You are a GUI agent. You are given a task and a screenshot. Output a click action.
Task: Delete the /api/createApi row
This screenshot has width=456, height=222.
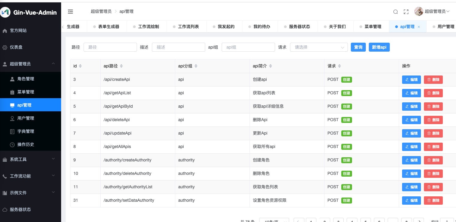433,80
